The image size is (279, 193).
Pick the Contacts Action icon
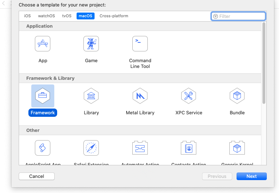coord(189,148)
